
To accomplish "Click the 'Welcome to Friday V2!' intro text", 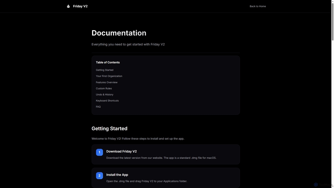I will 138,139.
